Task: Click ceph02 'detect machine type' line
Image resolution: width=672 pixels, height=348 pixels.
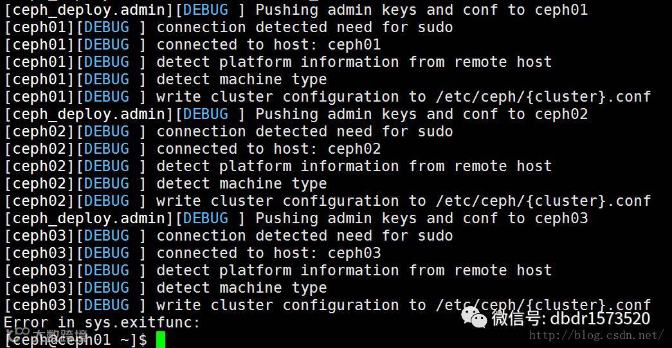Action: 241,183
